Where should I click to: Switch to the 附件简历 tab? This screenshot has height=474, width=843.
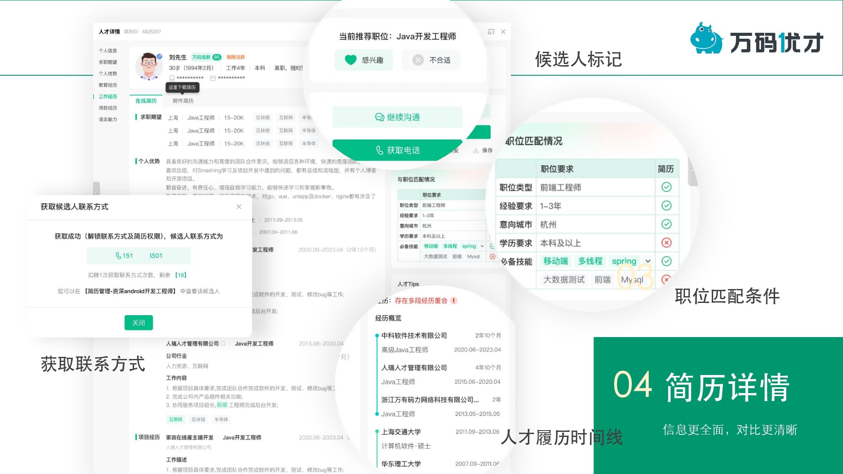click(183, 101)
